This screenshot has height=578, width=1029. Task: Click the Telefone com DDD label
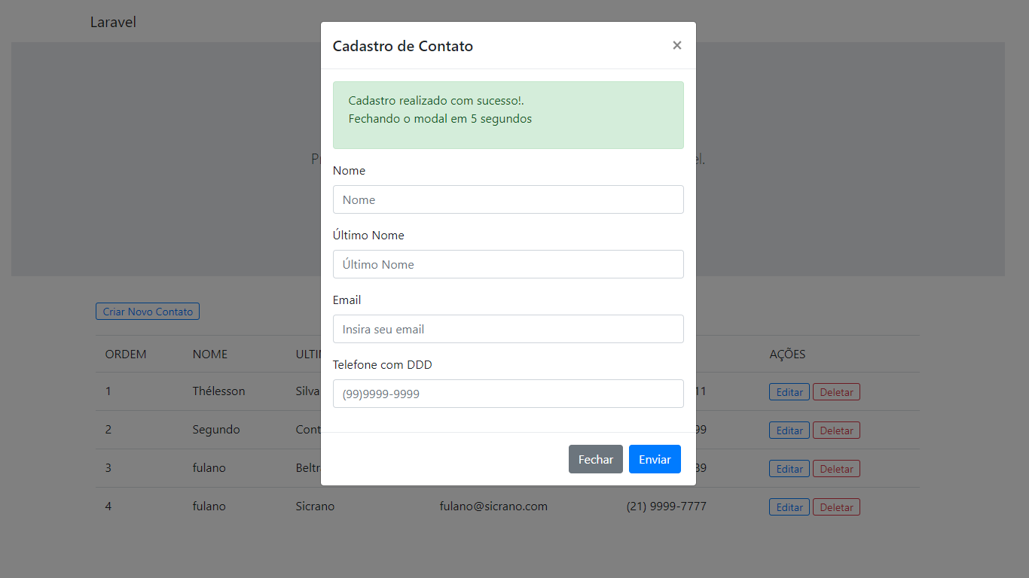pyautogui.click(x=383, y=364)
